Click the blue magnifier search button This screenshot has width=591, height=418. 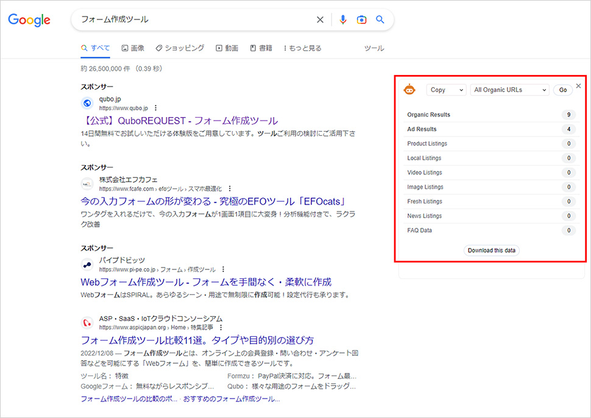pos(380,19)
